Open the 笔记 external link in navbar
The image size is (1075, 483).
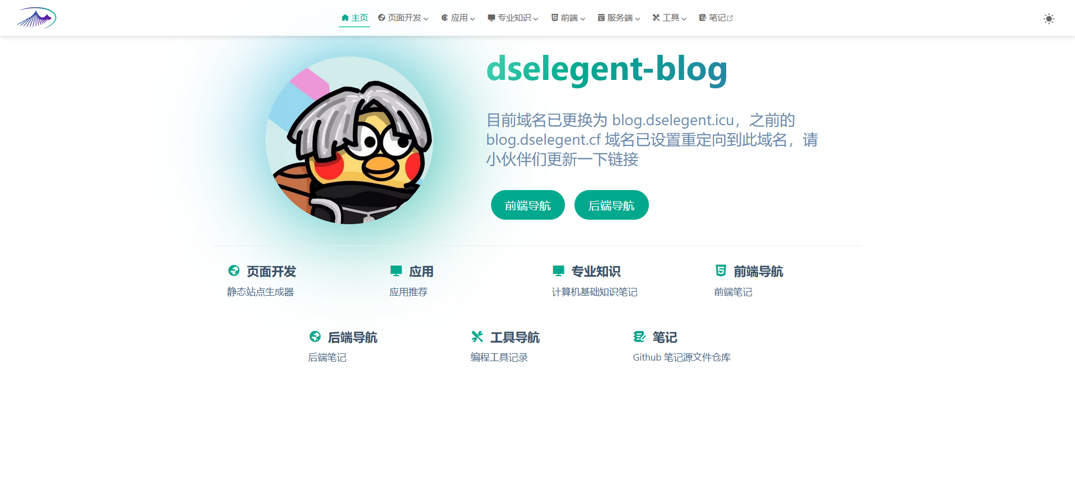[716, 18]
